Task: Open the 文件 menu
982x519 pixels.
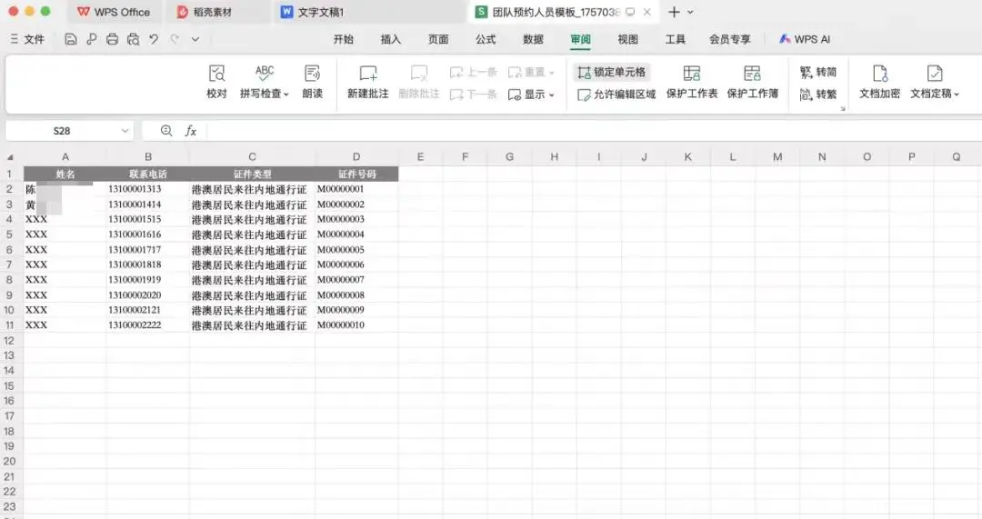Action: coord(27,39)
